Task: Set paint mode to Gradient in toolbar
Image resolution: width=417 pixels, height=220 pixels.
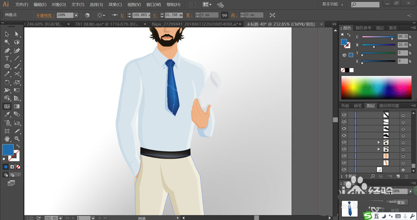Action: [x=12, y=167]
